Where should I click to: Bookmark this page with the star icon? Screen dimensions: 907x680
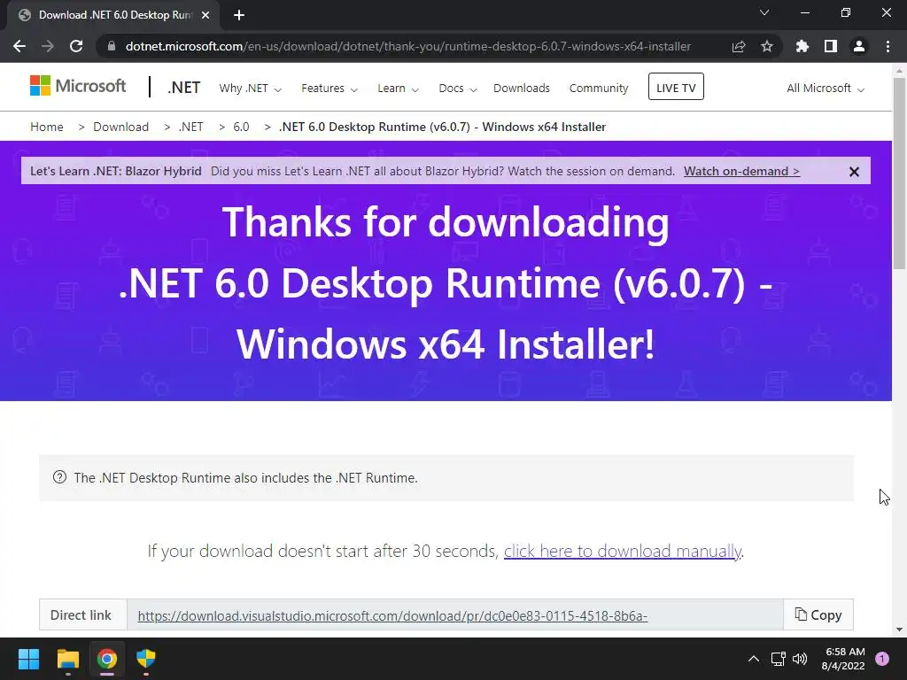coord(767,46)
